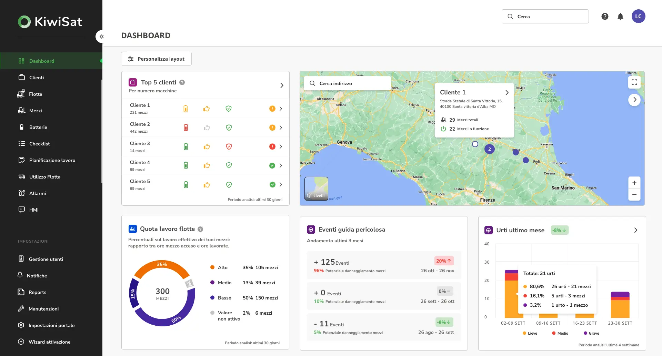Click the Cerca indirizzo map search field

pyautogui.click(x=347, y=83)
